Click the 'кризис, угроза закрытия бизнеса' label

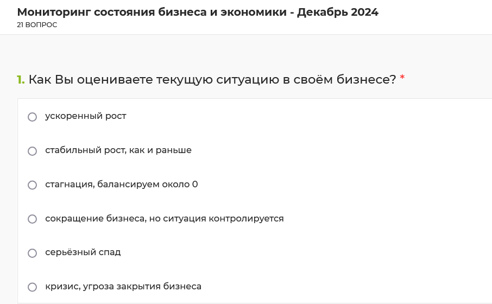click(123, 287)
